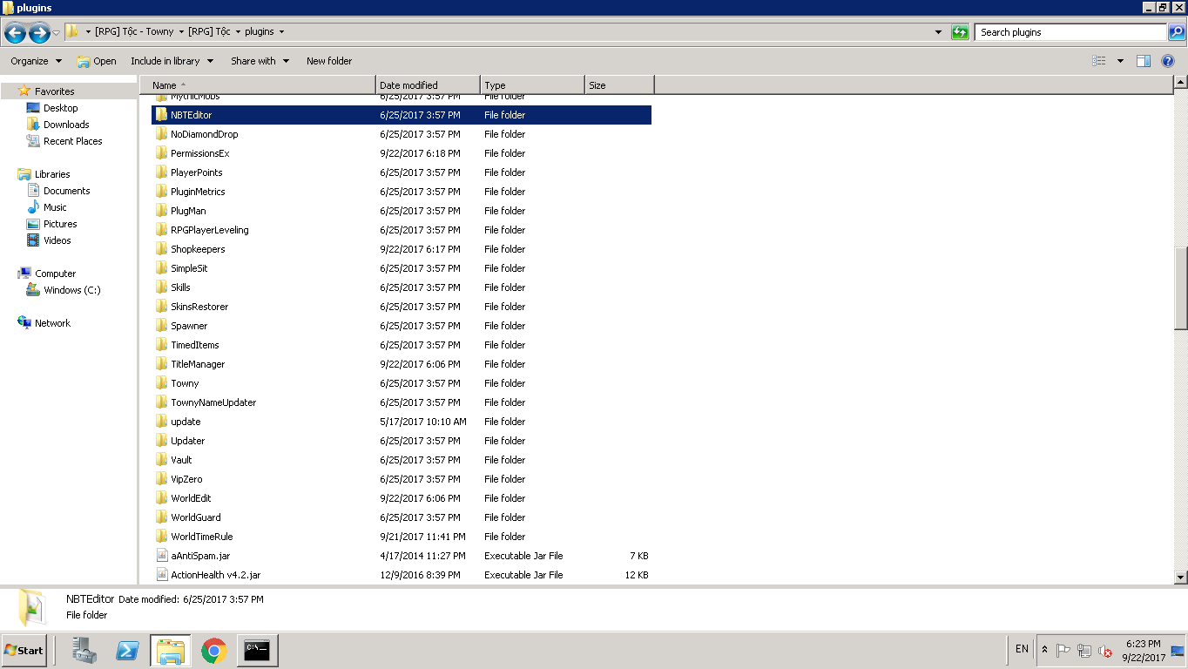Image resolution: width=1188 pixels, height=669 pixels.
Task: Click the scroll up arrow
Action: click(x=1181, y=83)
